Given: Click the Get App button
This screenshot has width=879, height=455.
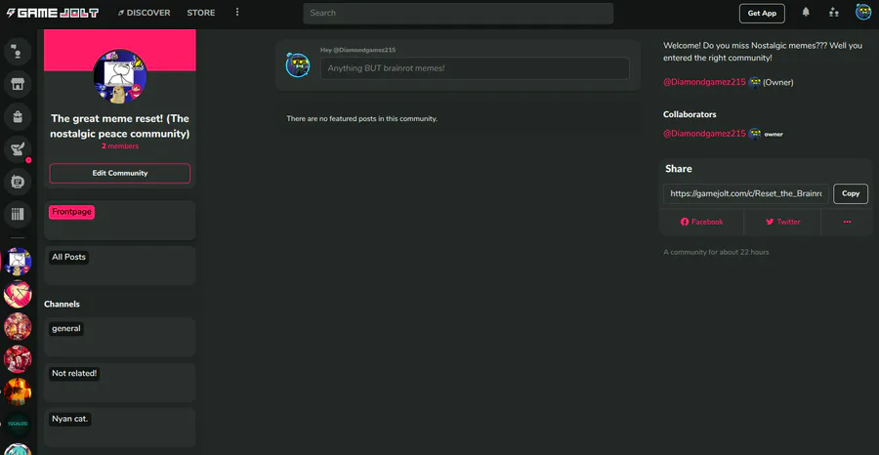Looking at the screenshot, I should pyautogui.click(x=762, y=14).
